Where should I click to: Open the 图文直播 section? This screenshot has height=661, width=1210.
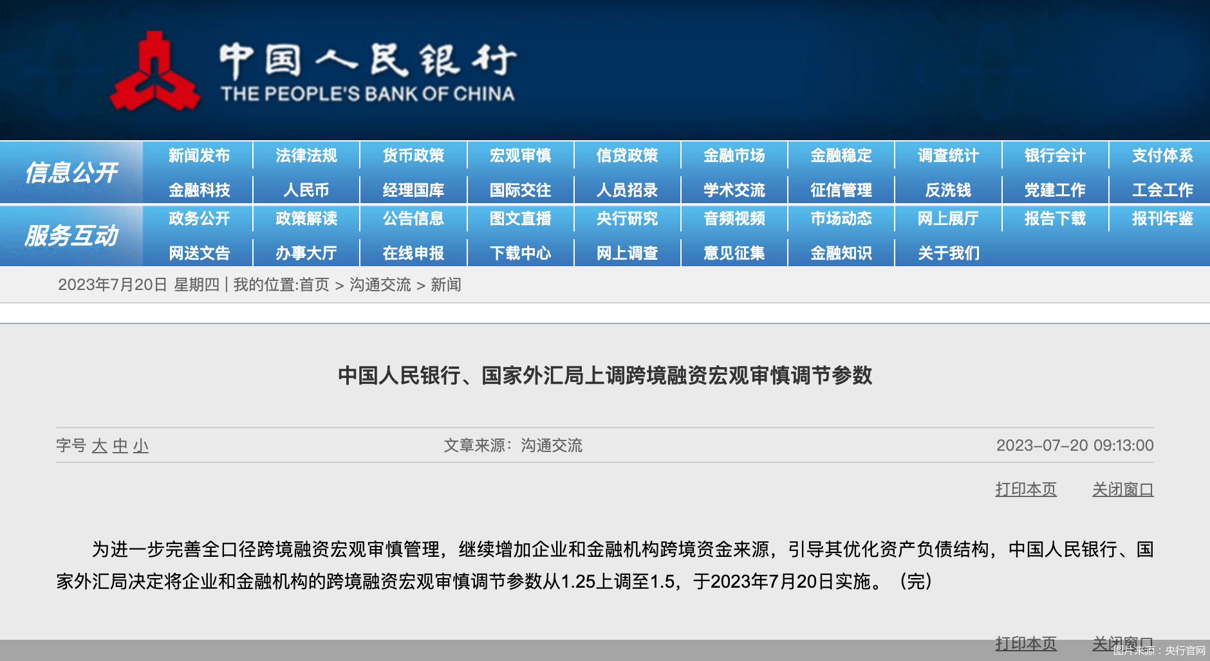(520, 219)
